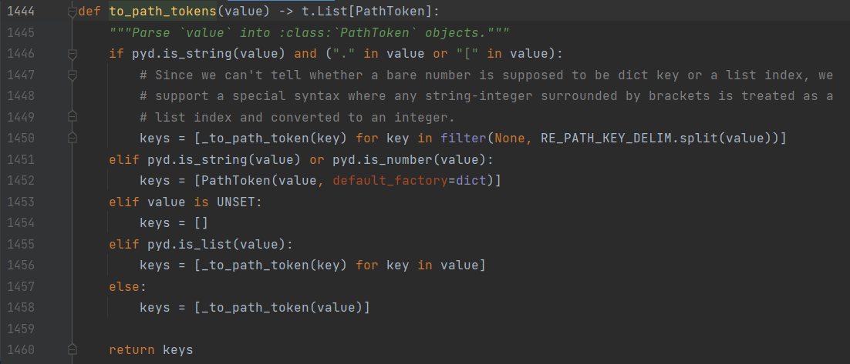Collapse the comment block fold at line 1447
Image resolution: width=850 pixels, height=364 pixels.
(72, 75)
